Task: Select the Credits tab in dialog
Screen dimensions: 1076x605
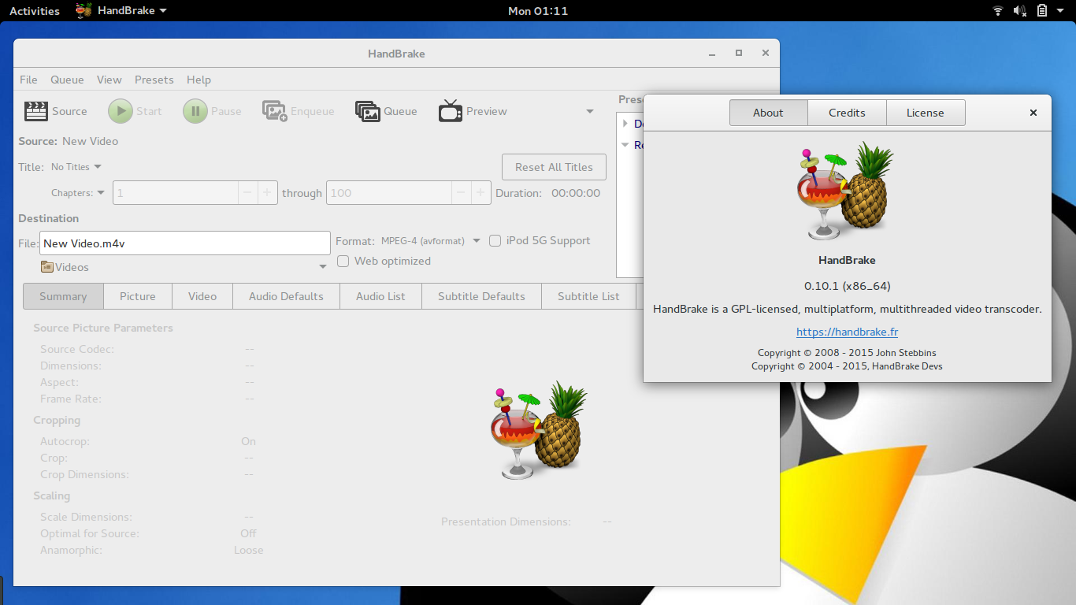Action: click(x=847, y=113)
